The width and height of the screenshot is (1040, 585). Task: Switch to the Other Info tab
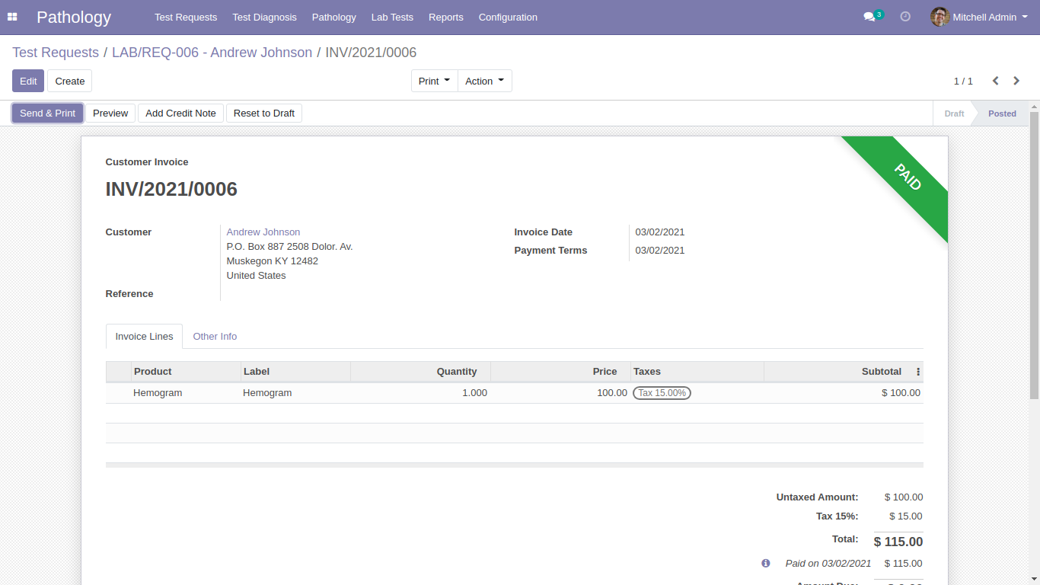click(215, 336)
